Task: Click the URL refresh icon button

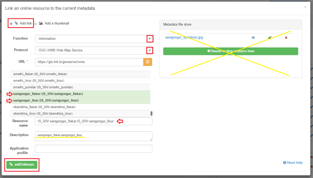Action: 148,62
